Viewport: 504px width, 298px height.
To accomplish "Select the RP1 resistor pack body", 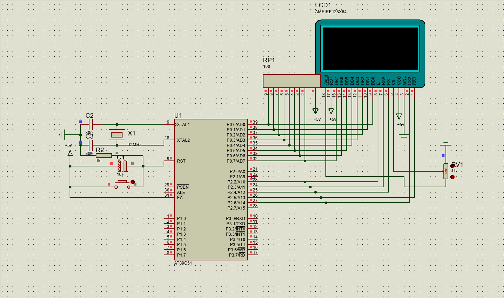I will 292,81.
